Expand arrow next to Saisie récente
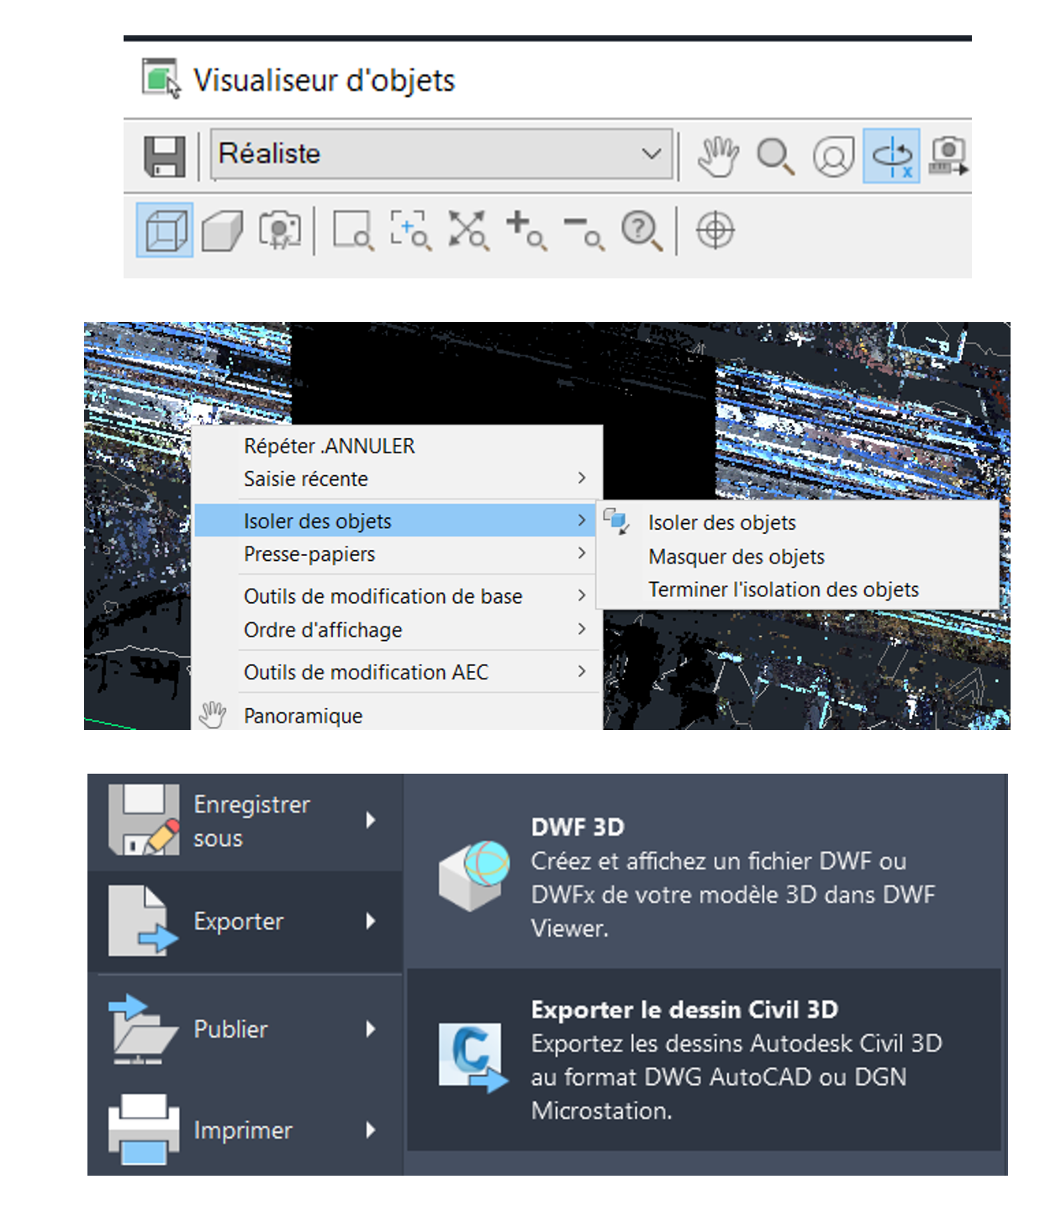The height and width of the screenshot is (1211, 1061). (x=582, y=478)
